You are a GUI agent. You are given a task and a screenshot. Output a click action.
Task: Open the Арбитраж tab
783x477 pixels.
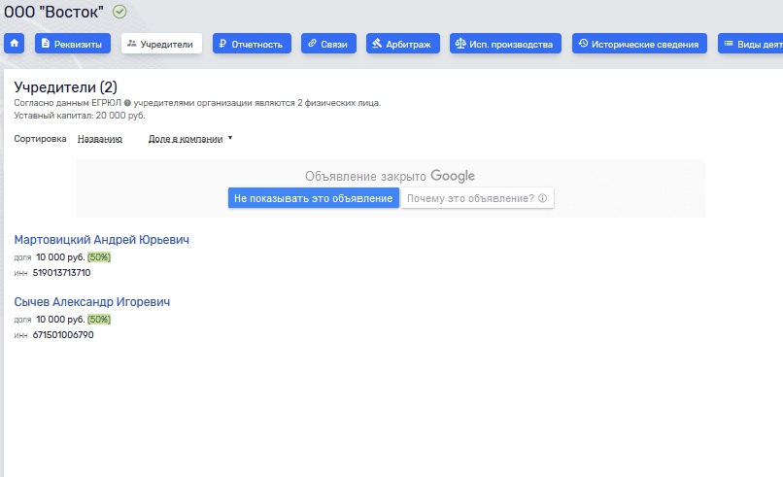pyautogui.click(x=403, y=44)
